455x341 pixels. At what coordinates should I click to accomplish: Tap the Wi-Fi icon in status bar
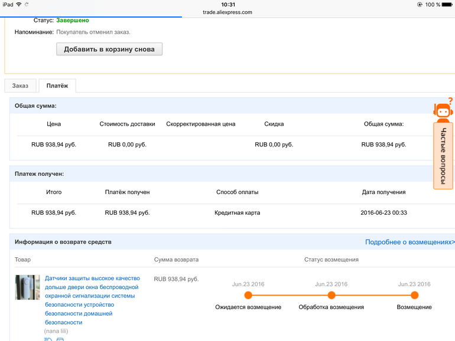[19, 5]
